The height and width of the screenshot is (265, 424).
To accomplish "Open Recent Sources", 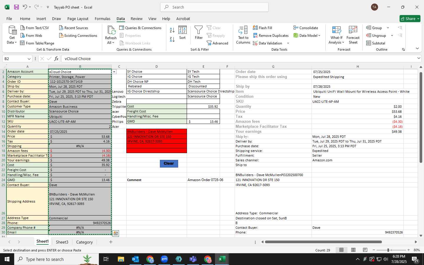I will [x=73, y=28].
